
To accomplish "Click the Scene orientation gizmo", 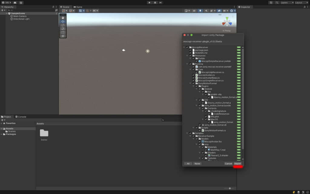I will [x=227, y=22].
